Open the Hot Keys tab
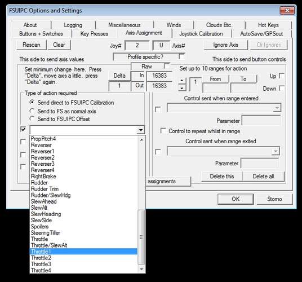302x282 pixels. 268,25
